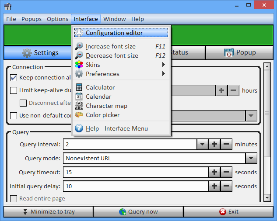The width and height of the screenshot is (277, 221).
Task: Switch to the Popup tab
Action: [x=239, y=52]
